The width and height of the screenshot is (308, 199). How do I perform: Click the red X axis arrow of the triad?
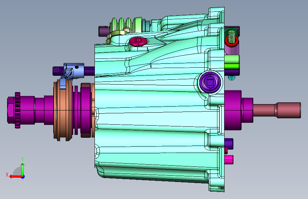pyautogui.click(x=15, y=177)
